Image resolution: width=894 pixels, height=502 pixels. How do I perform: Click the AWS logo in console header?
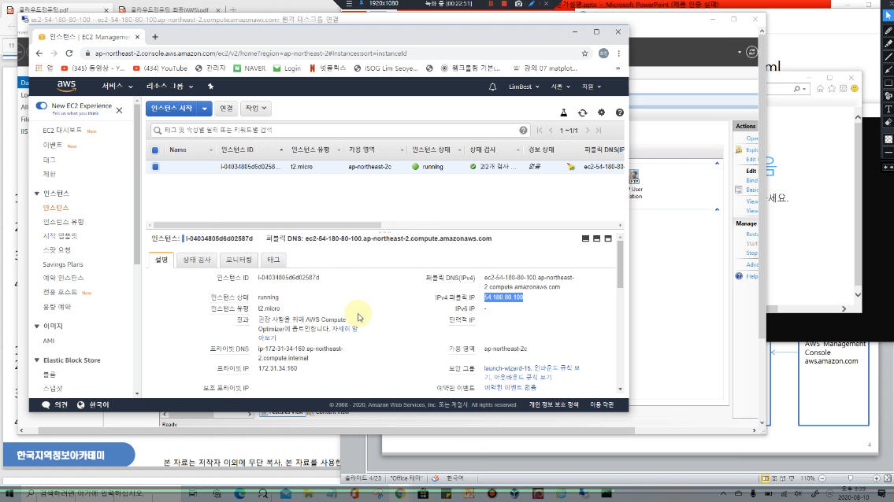click(x=66, y=86)
